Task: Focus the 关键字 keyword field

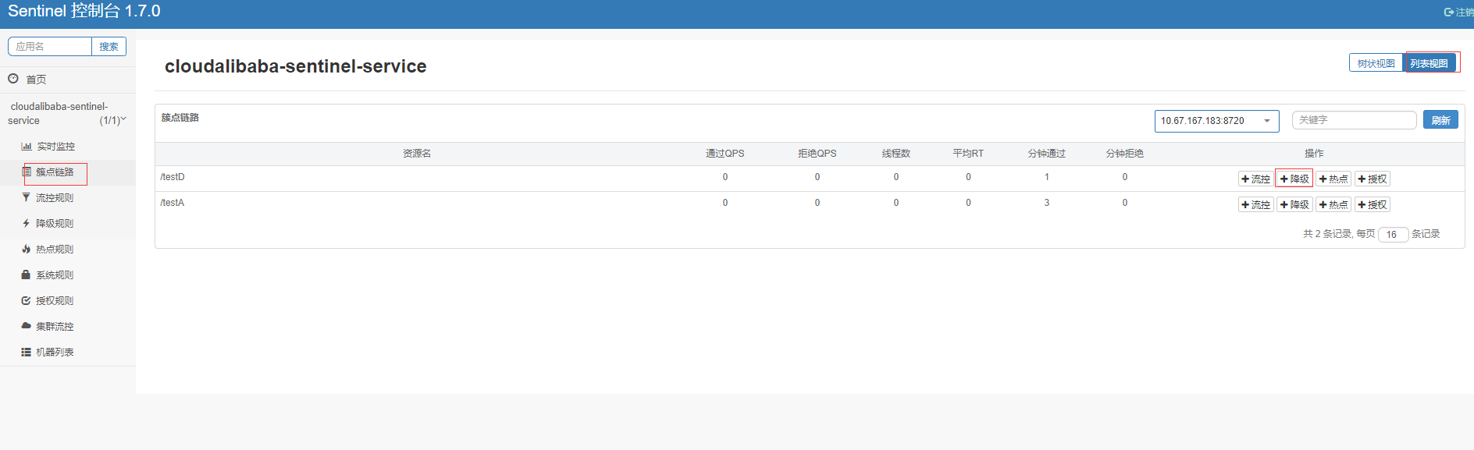Action: pos(1354,120)
